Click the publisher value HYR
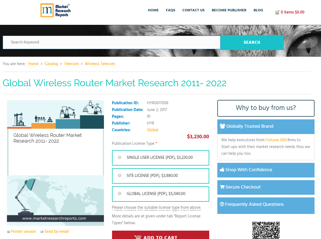 (150, 123)
